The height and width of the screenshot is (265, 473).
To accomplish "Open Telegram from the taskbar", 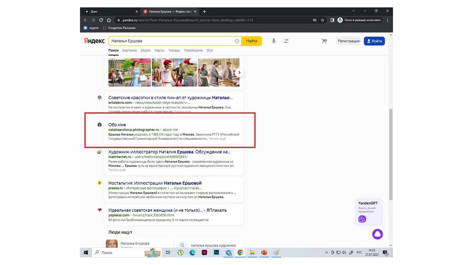I will point(228,253).
